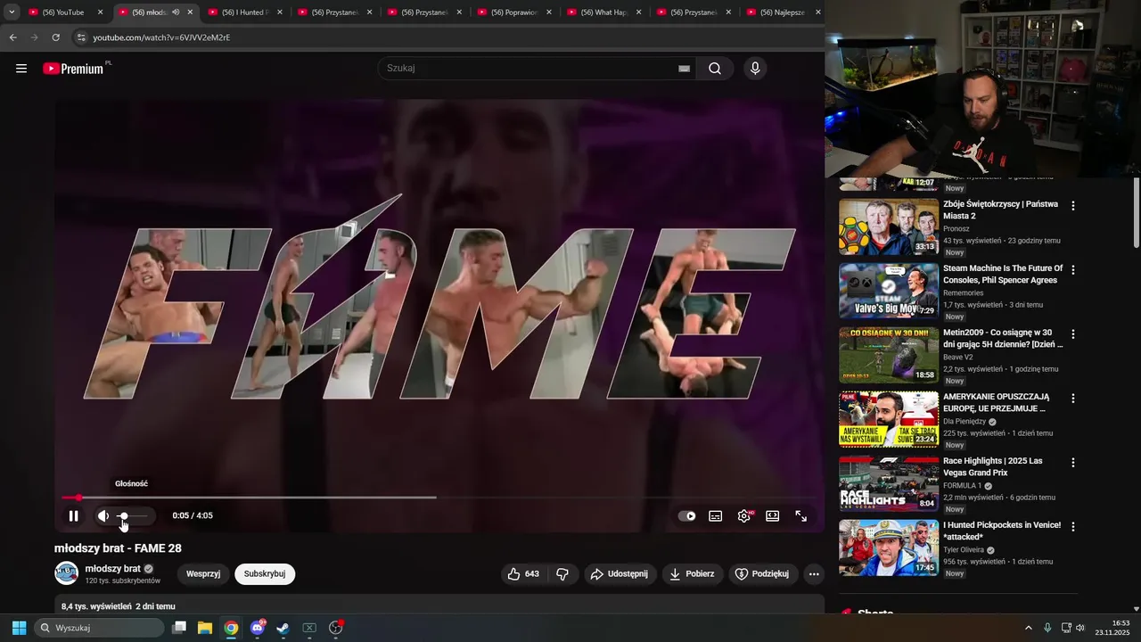Open player settings gear

(x=744, y=515)
